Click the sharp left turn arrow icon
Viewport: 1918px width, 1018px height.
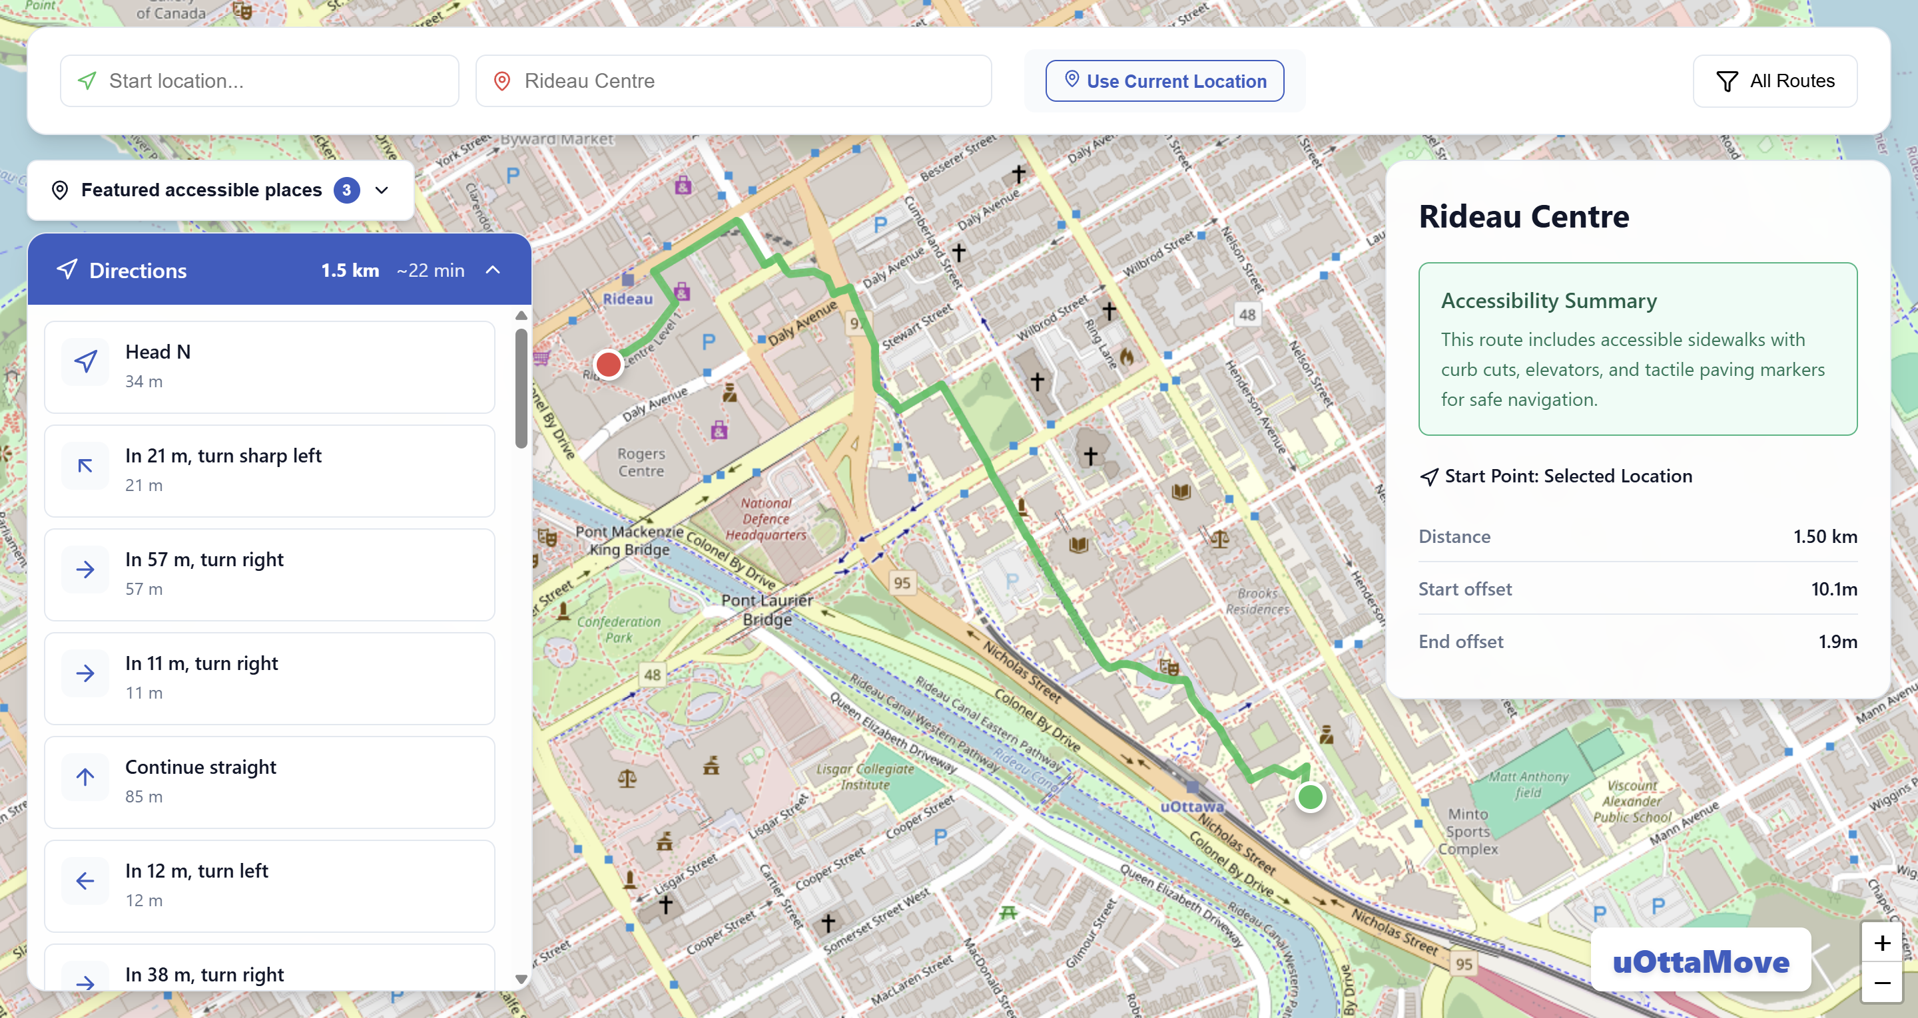pyautogui.click(x=86, y=466)
